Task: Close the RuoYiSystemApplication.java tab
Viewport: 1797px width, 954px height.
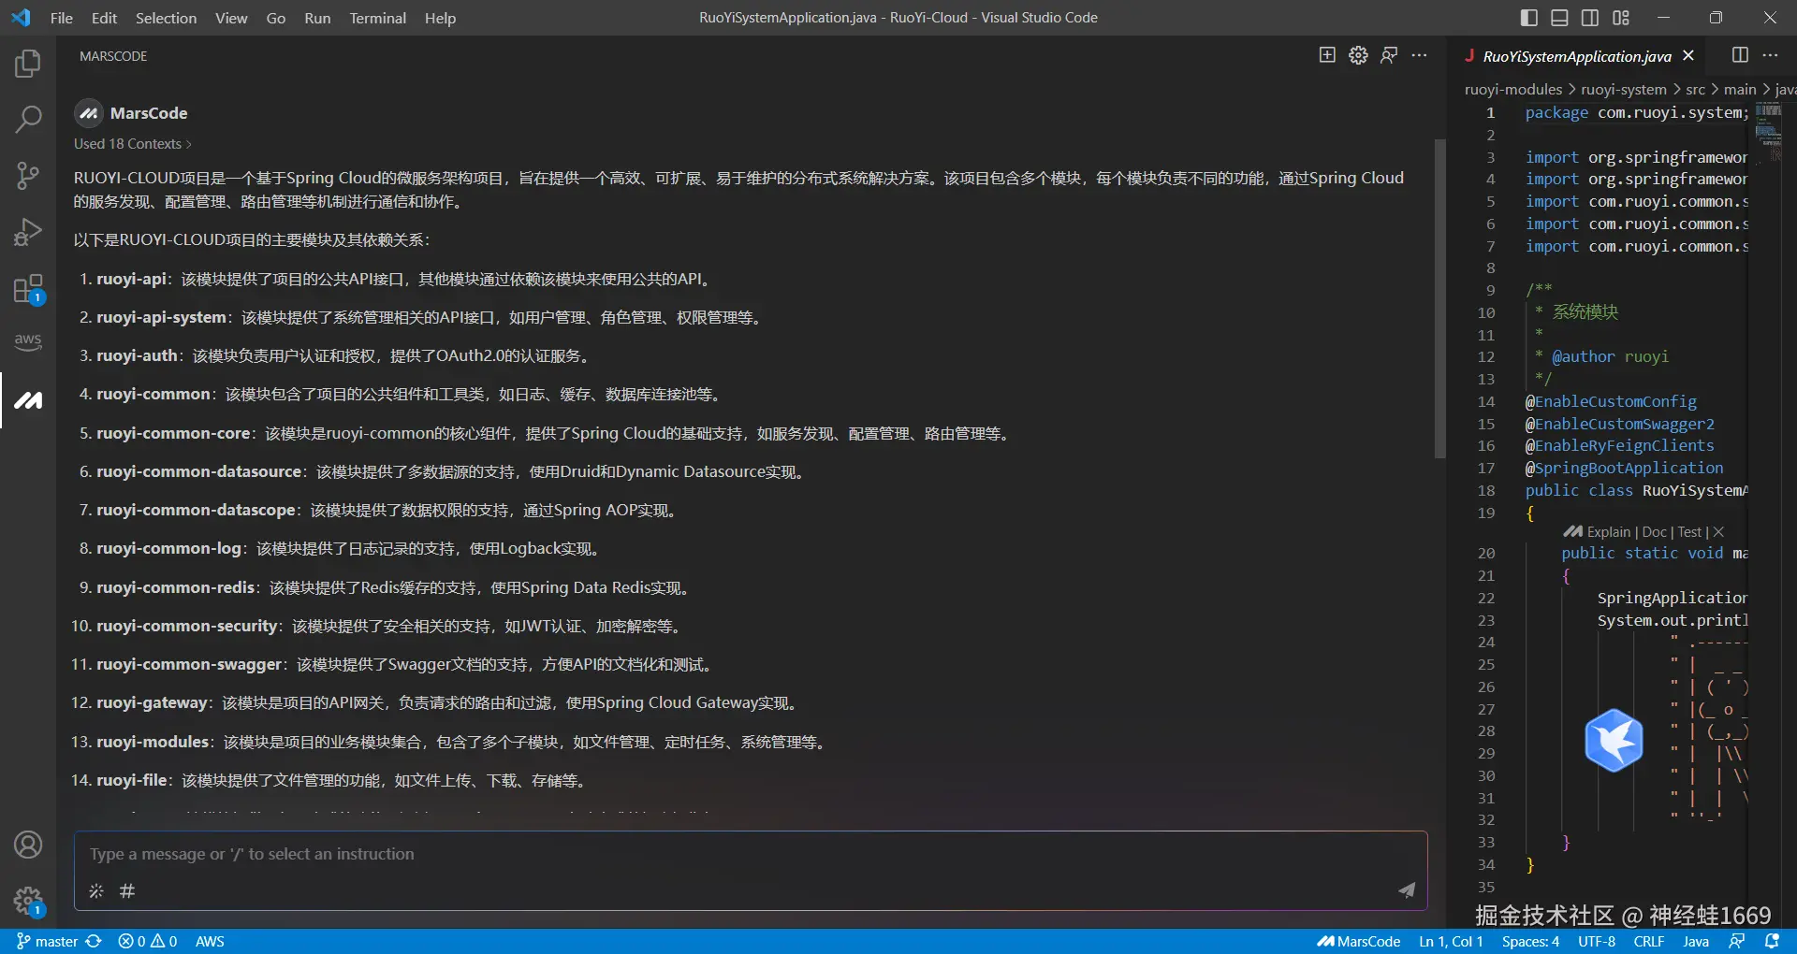Action: [x=1688, y=56]
